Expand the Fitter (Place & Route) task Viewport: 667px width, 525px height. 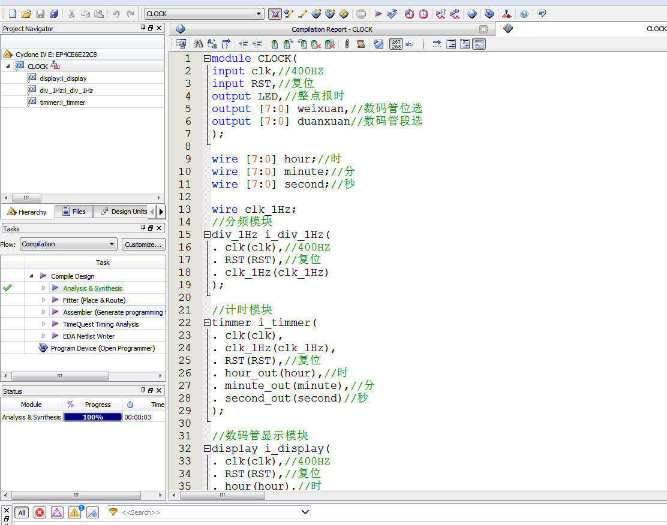point(43,300)
